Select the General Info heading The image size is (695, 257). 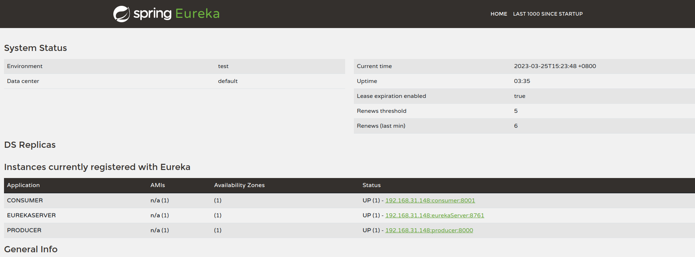click(31, 249)
